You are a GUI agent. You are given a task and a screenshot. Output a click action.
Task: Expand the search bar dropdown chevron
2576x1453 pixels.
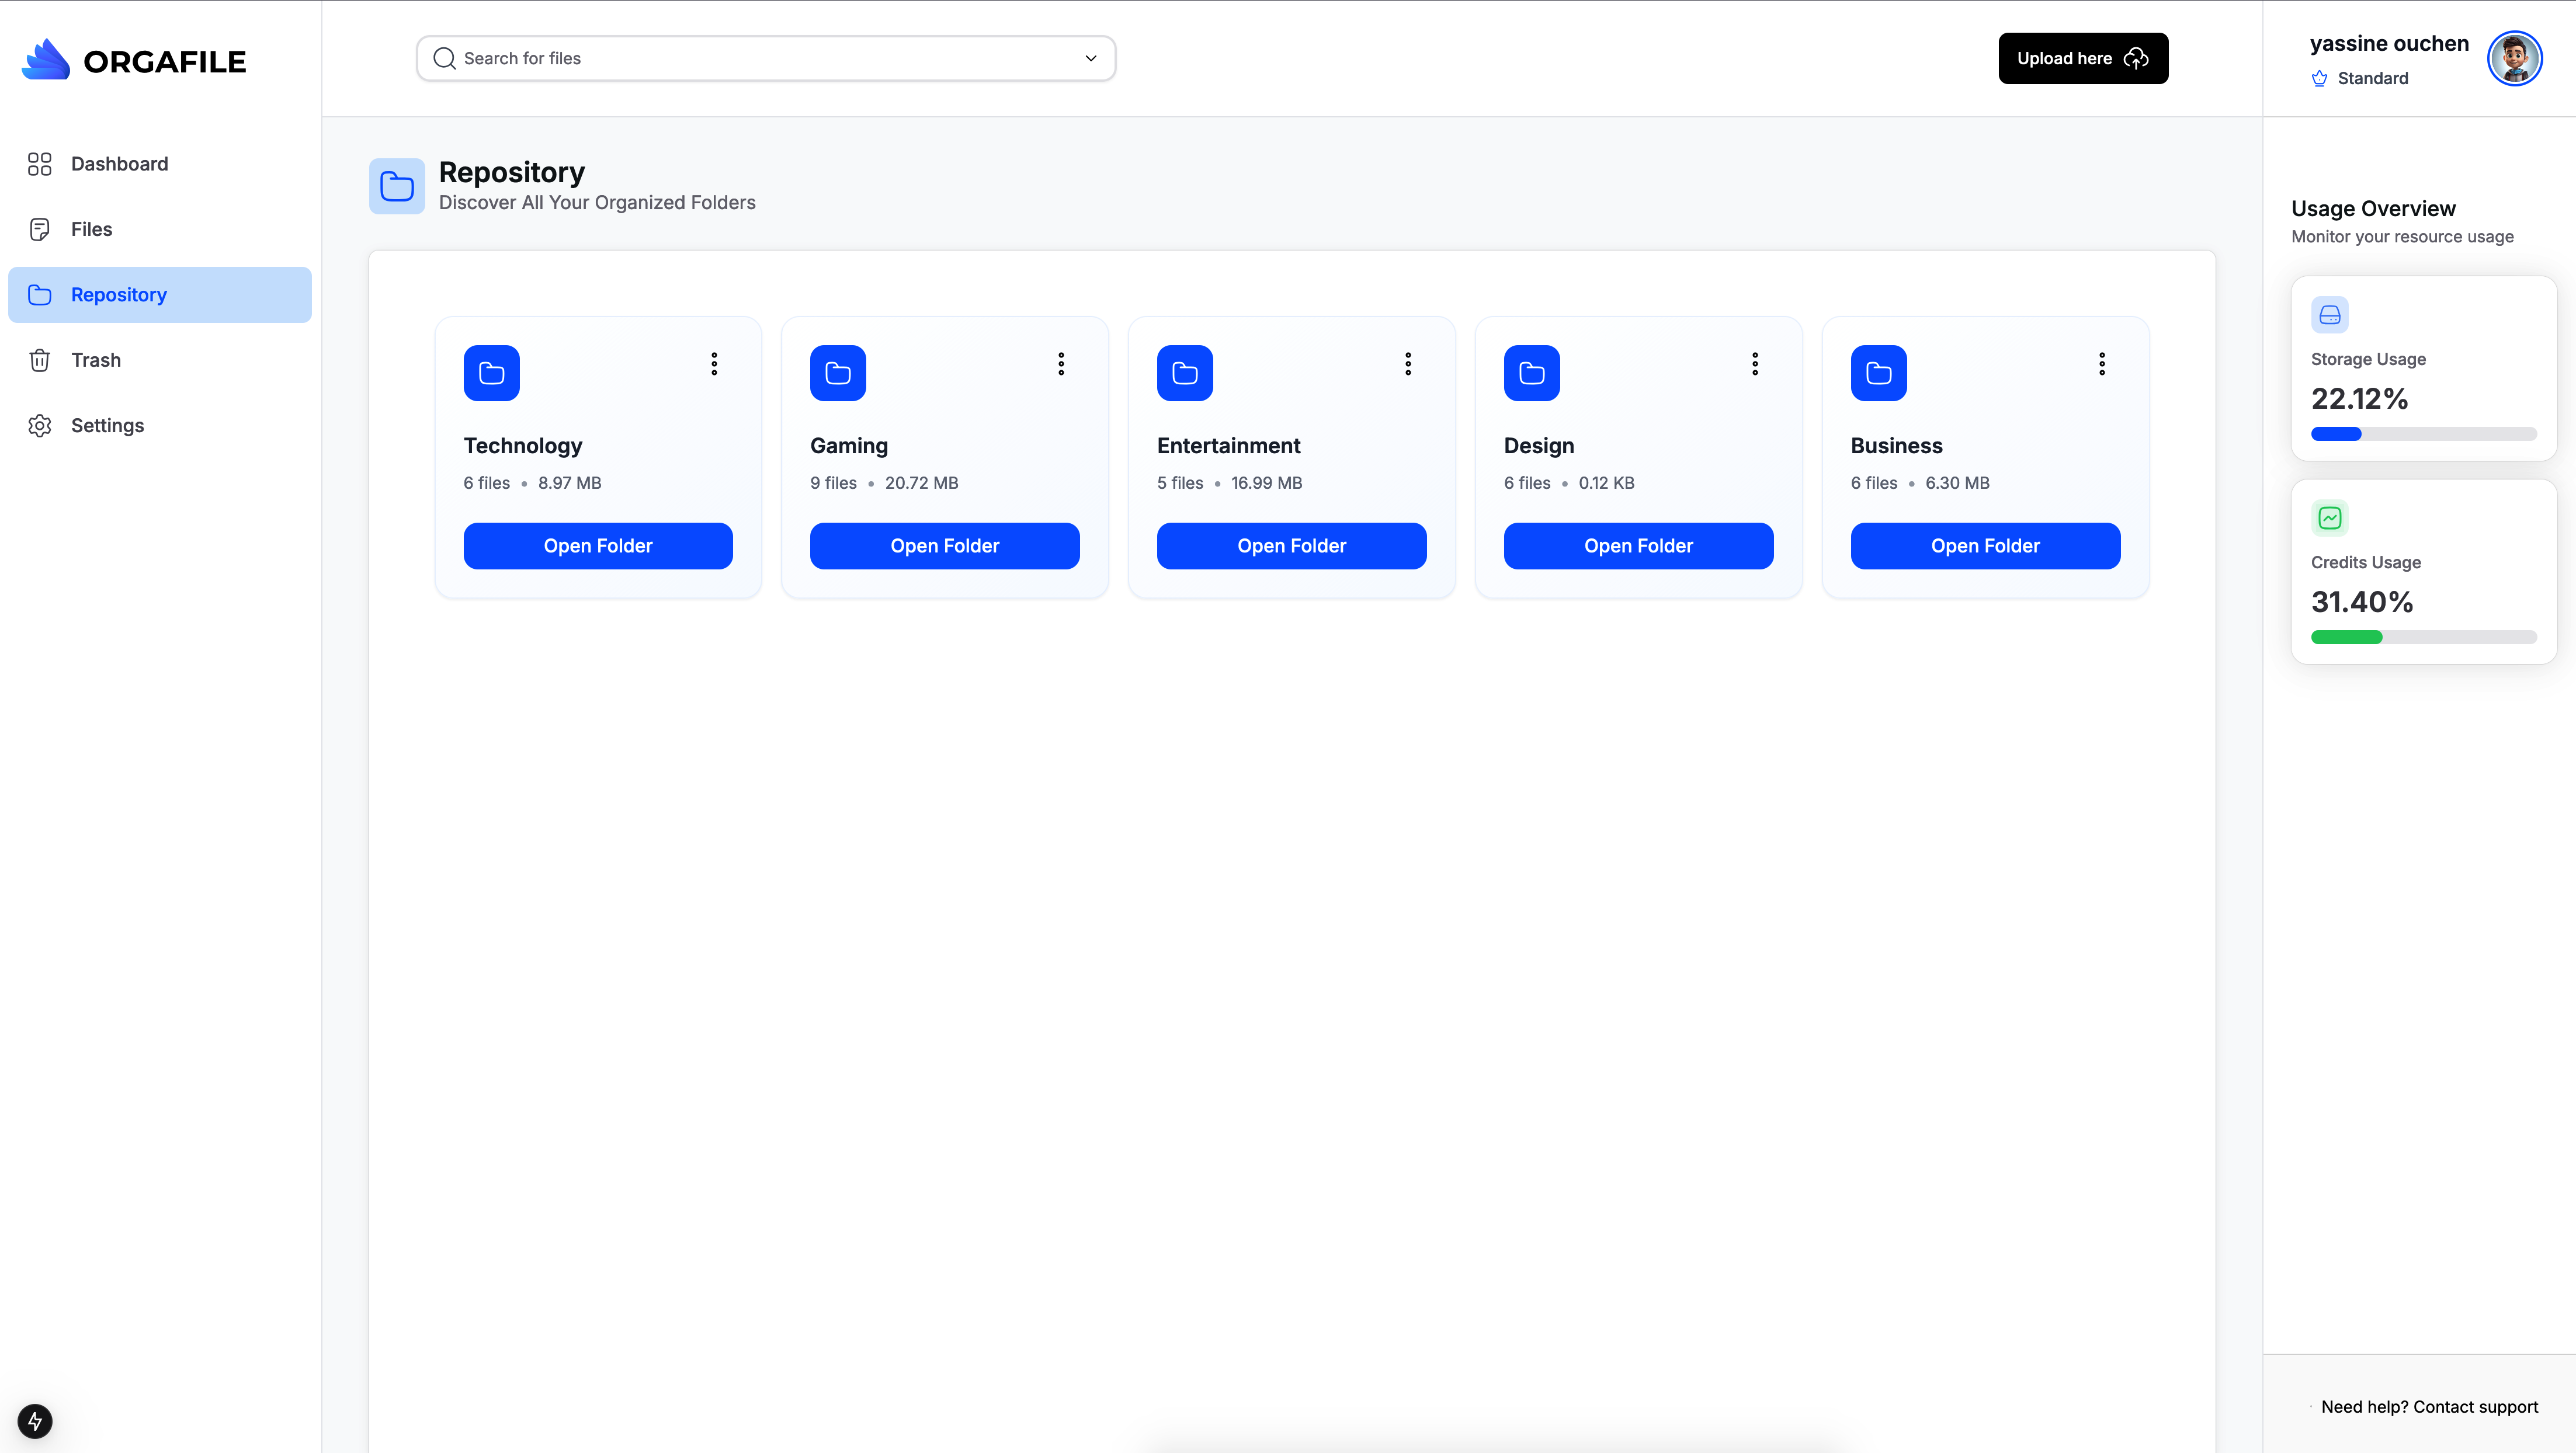[x=1091, y=59]
